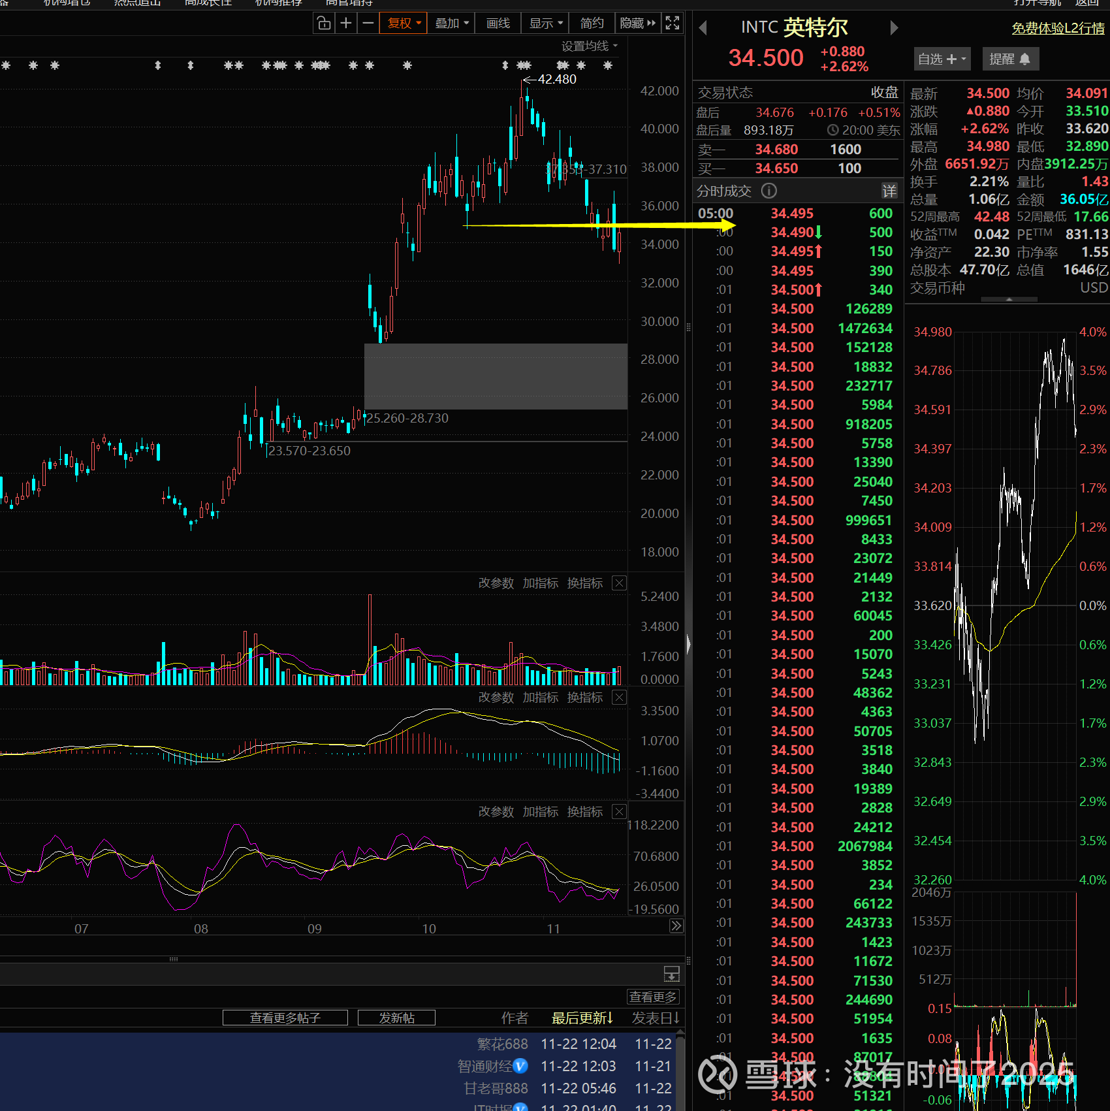Click the 52周最高 value 42.48
Image resolution: width=1110 pixels, height=1111 pixels.
[x=992, y=217]
